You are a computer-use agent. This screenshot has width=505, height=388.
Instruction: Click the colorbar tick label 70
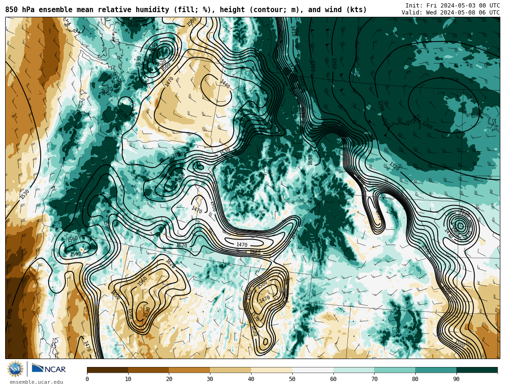[x=374, y=379]
